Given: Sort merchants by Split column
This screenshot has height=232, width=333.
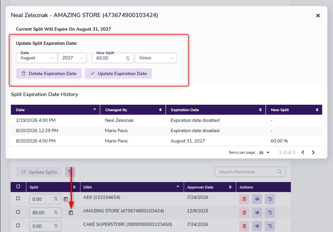Looking at the screenshot, I should tap(53, 187).
